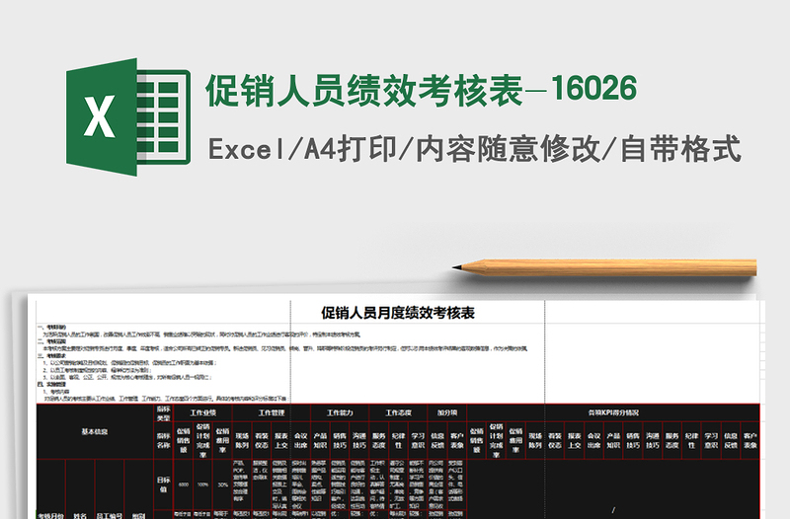Click the pencil image above the sheet

[x=604, y=267]
